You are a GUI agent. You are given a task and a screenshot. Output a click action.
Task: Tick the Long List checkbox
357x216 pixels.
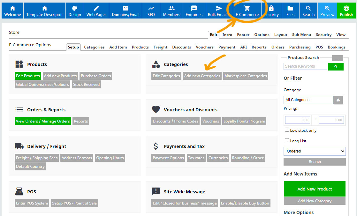(x=287, y=140)
